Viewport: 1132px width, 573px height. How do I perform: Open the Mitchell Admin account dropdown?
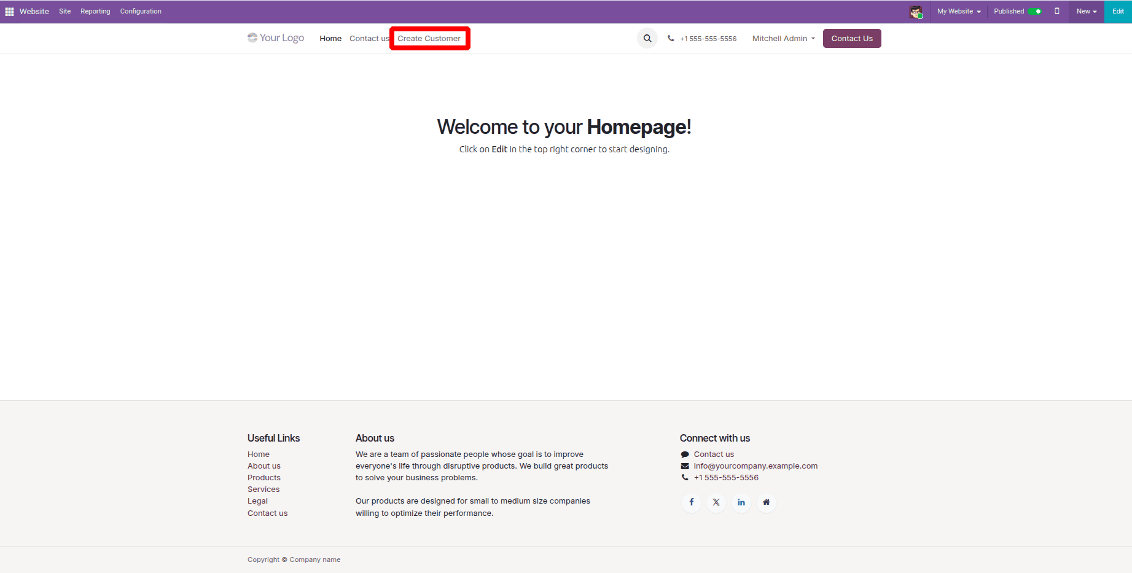point(783,38)
